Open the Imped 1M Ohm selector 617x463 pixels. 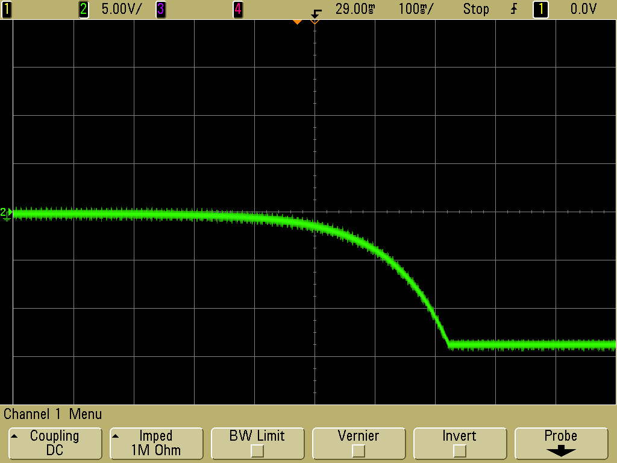click(155, 443)
